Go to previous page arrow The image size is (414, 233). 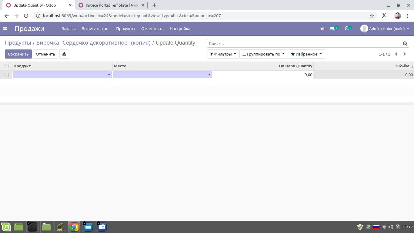click(x=396, y=54)
